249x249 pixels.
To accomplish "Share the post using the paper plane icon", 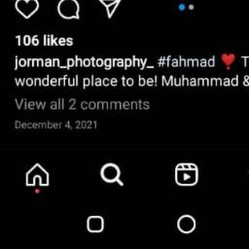I will click(110, 8).
